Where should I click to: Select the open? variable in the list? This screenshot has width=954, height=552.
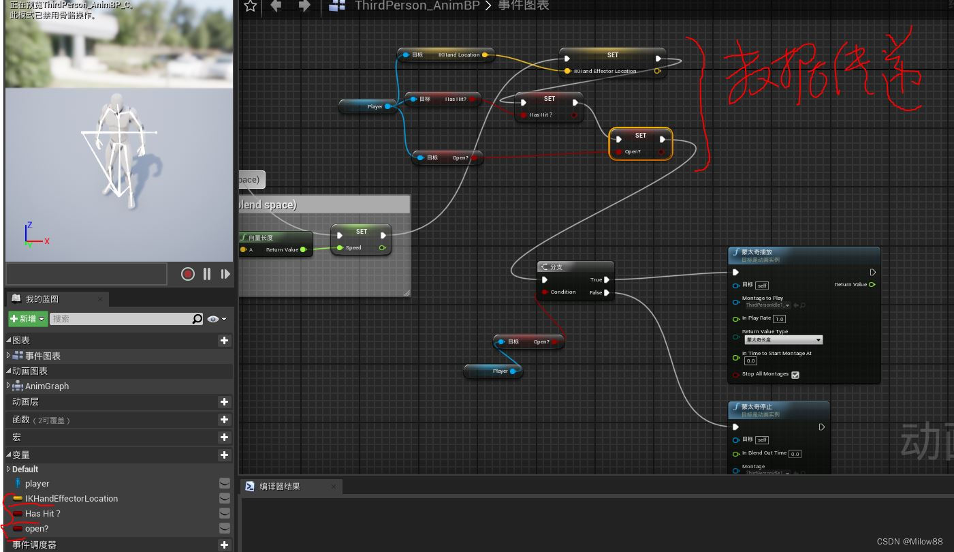tap(37, 529)
